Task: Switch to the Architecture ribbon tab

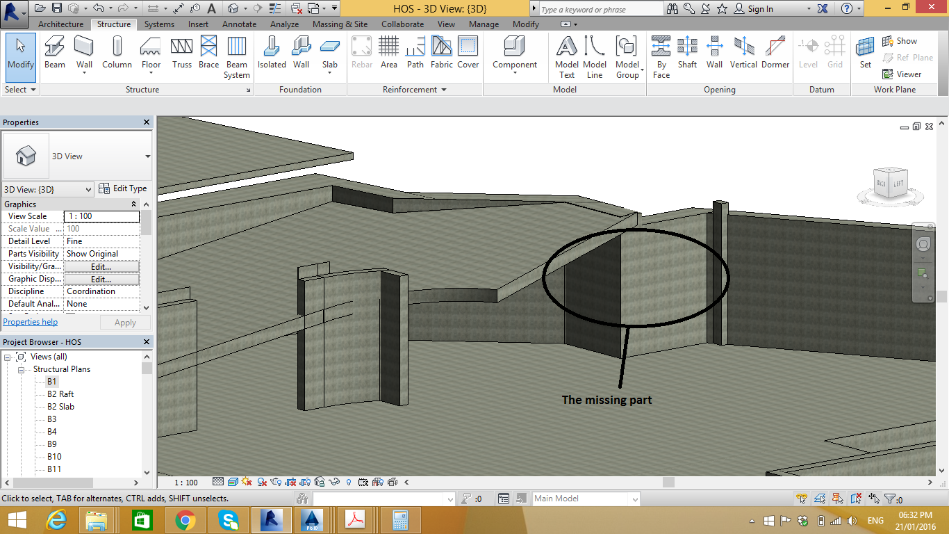Action: (60, 24)
